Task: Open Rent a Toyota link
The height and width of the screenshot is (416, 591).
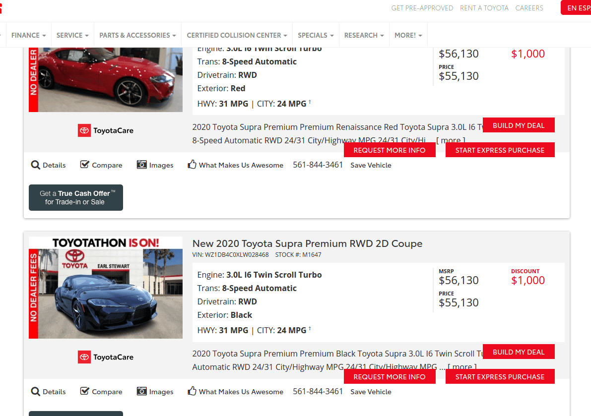Action: coord(484,8)
